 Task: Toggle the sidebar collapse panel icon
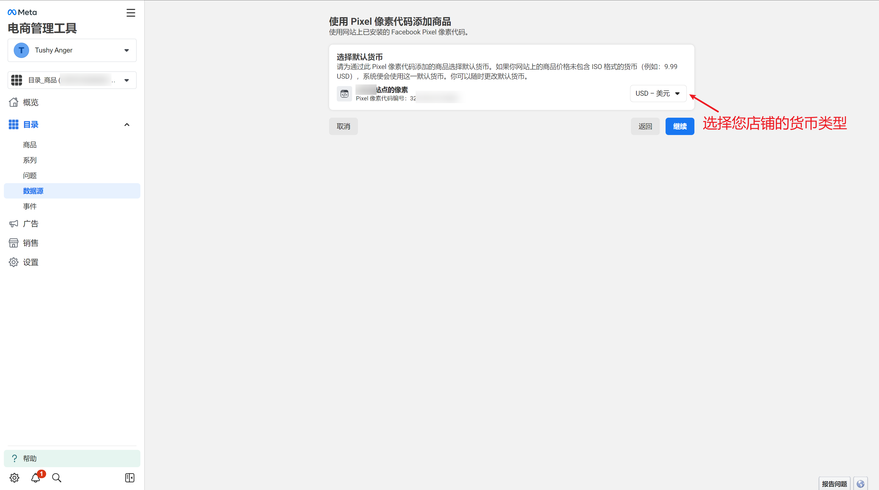[130, 478]
